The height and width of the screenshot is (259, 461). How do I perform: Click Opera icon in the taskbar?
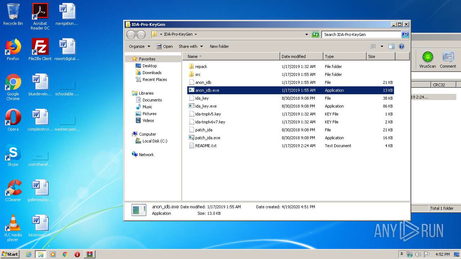(x=77, y=254)
